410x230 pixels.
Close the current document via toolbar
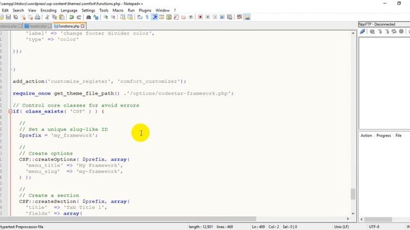[23, 17]
